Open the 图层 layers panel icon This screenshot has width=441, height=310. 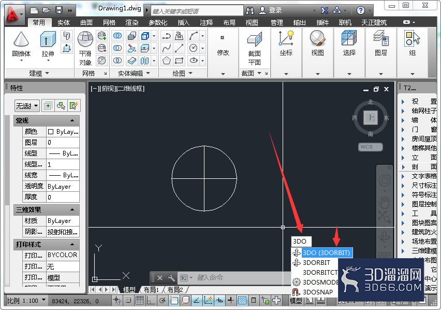pyautogui.click(x=381, y=38)
